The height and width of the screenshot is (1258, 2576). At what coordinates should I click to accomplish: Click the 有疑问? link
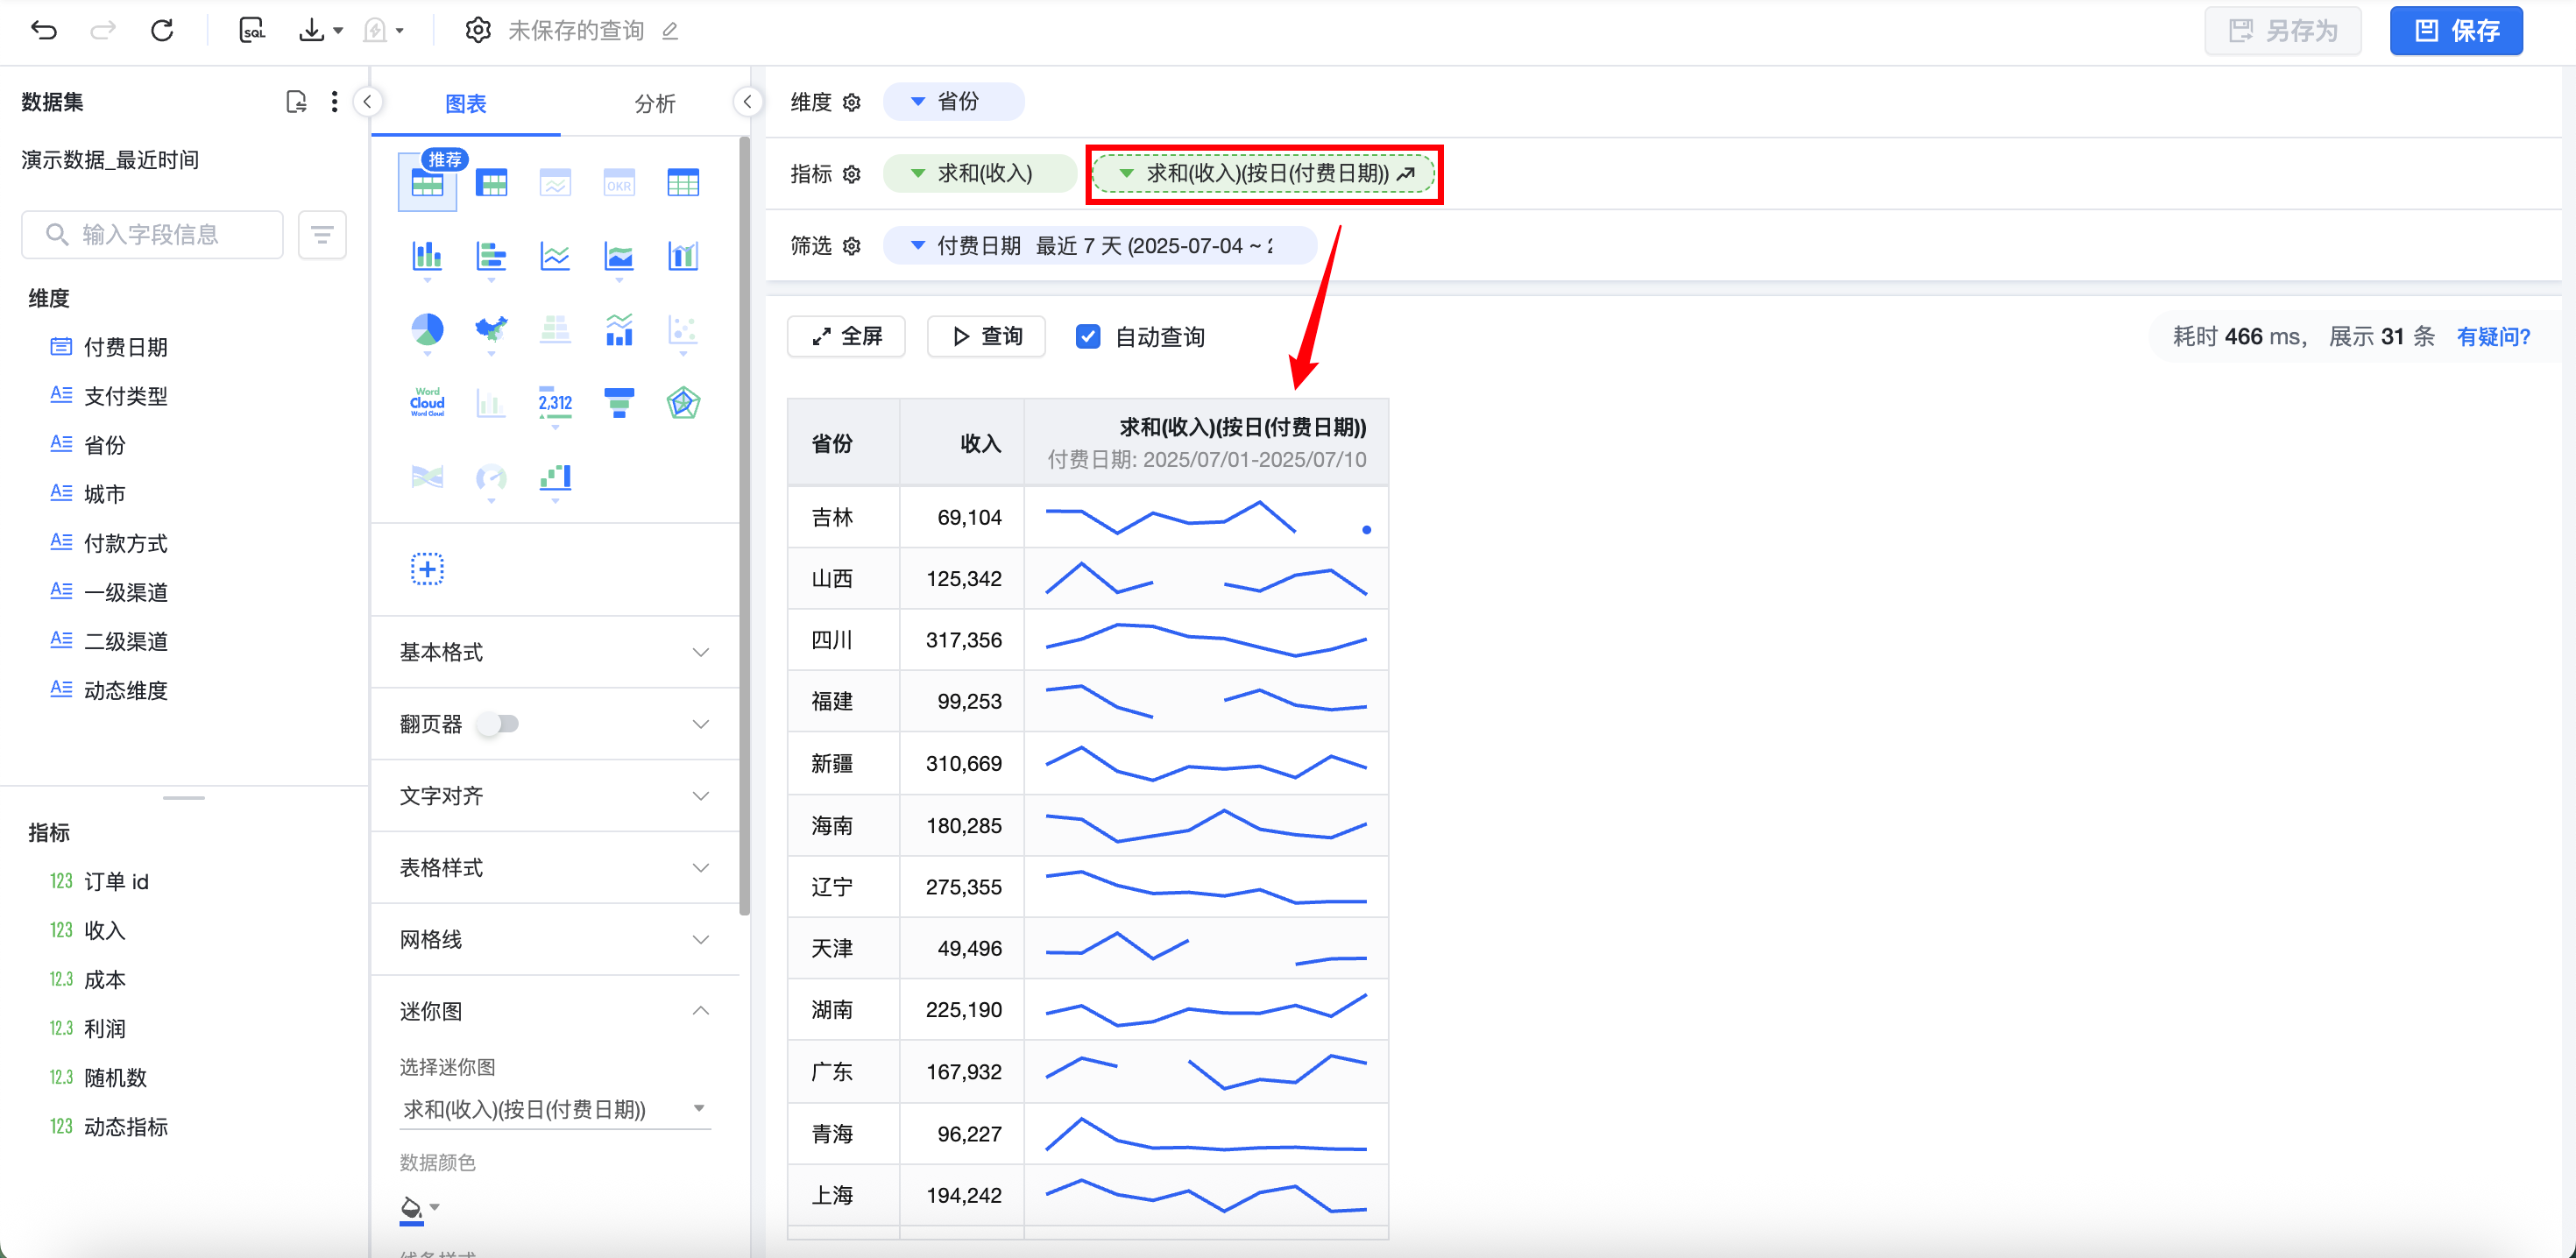pos(2493,336)
